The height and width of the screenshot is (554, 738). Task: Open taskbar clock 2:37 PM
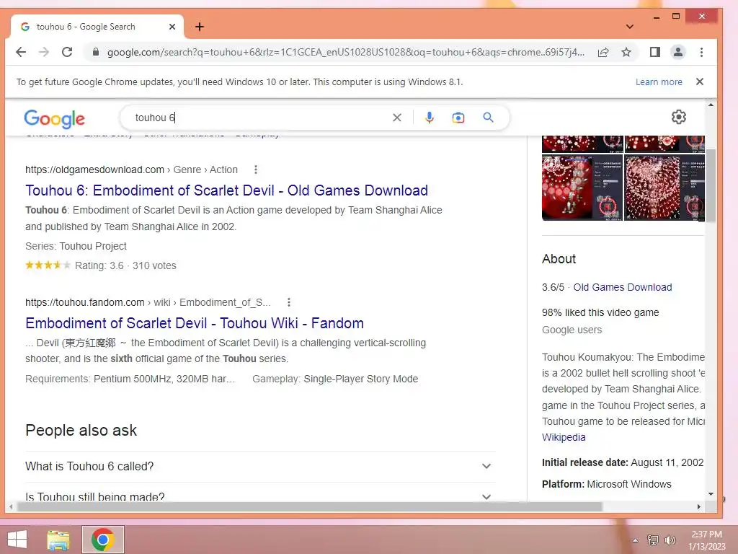point(706,540)
